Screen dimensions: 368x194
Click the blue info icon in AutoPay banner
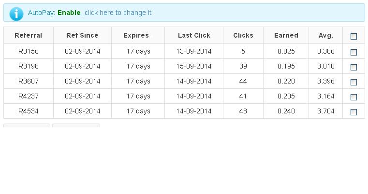pyautogui.click(x=16, y=13)
